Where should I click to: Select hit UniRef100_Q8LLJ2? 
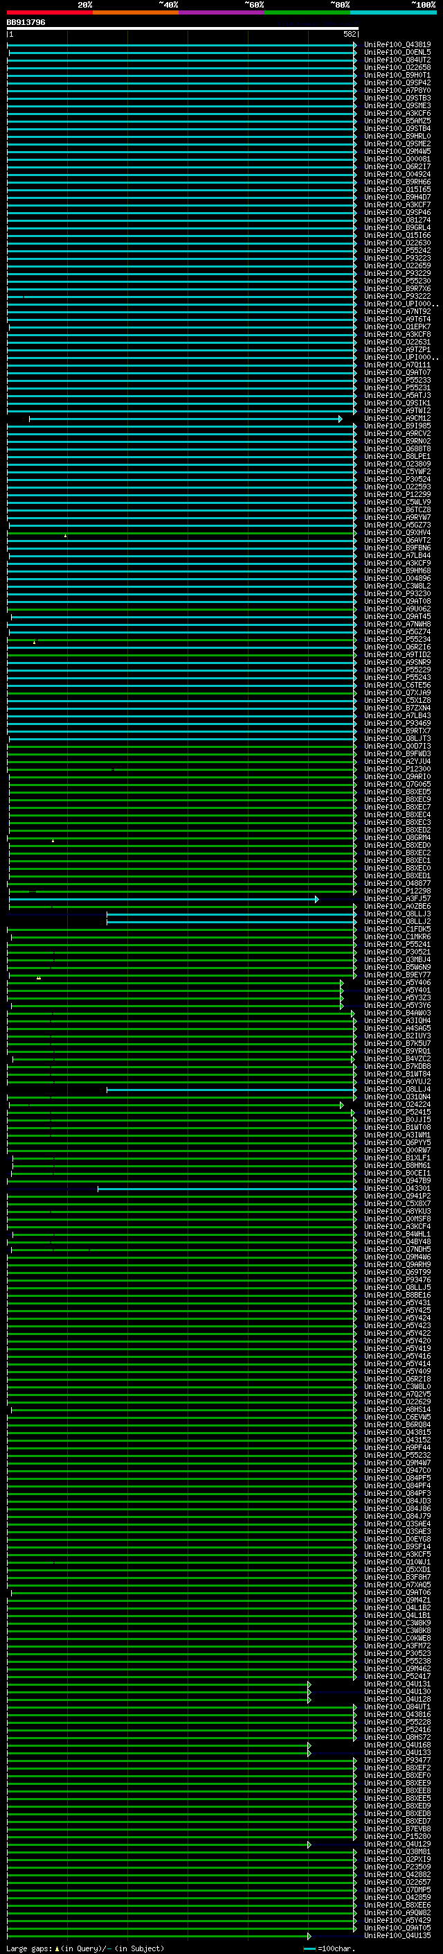tap(397, 922)
